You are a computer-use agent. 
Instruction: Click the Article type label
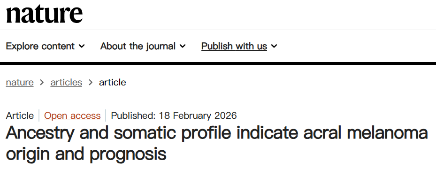pyautogui.click(x=20, y=115)
